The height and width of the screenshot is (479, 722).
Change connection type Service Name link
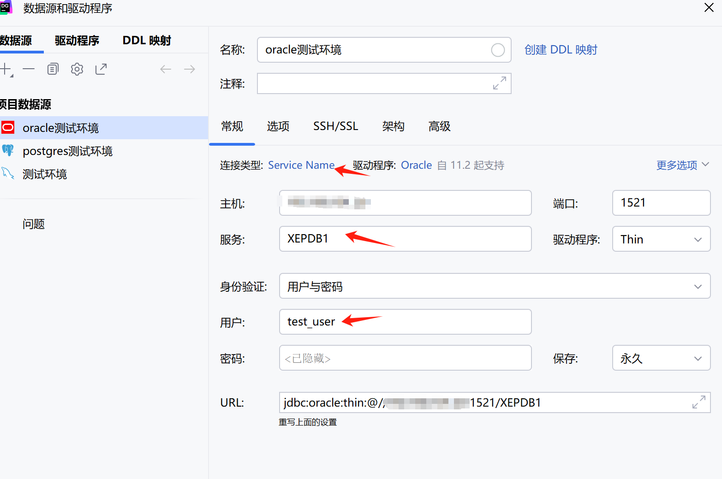(301, 165)
